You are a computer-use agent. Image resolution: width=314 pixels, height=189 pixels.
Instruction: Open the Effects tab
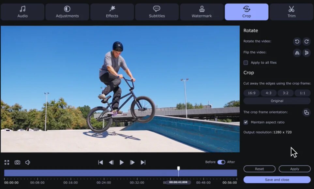(112, 12)
